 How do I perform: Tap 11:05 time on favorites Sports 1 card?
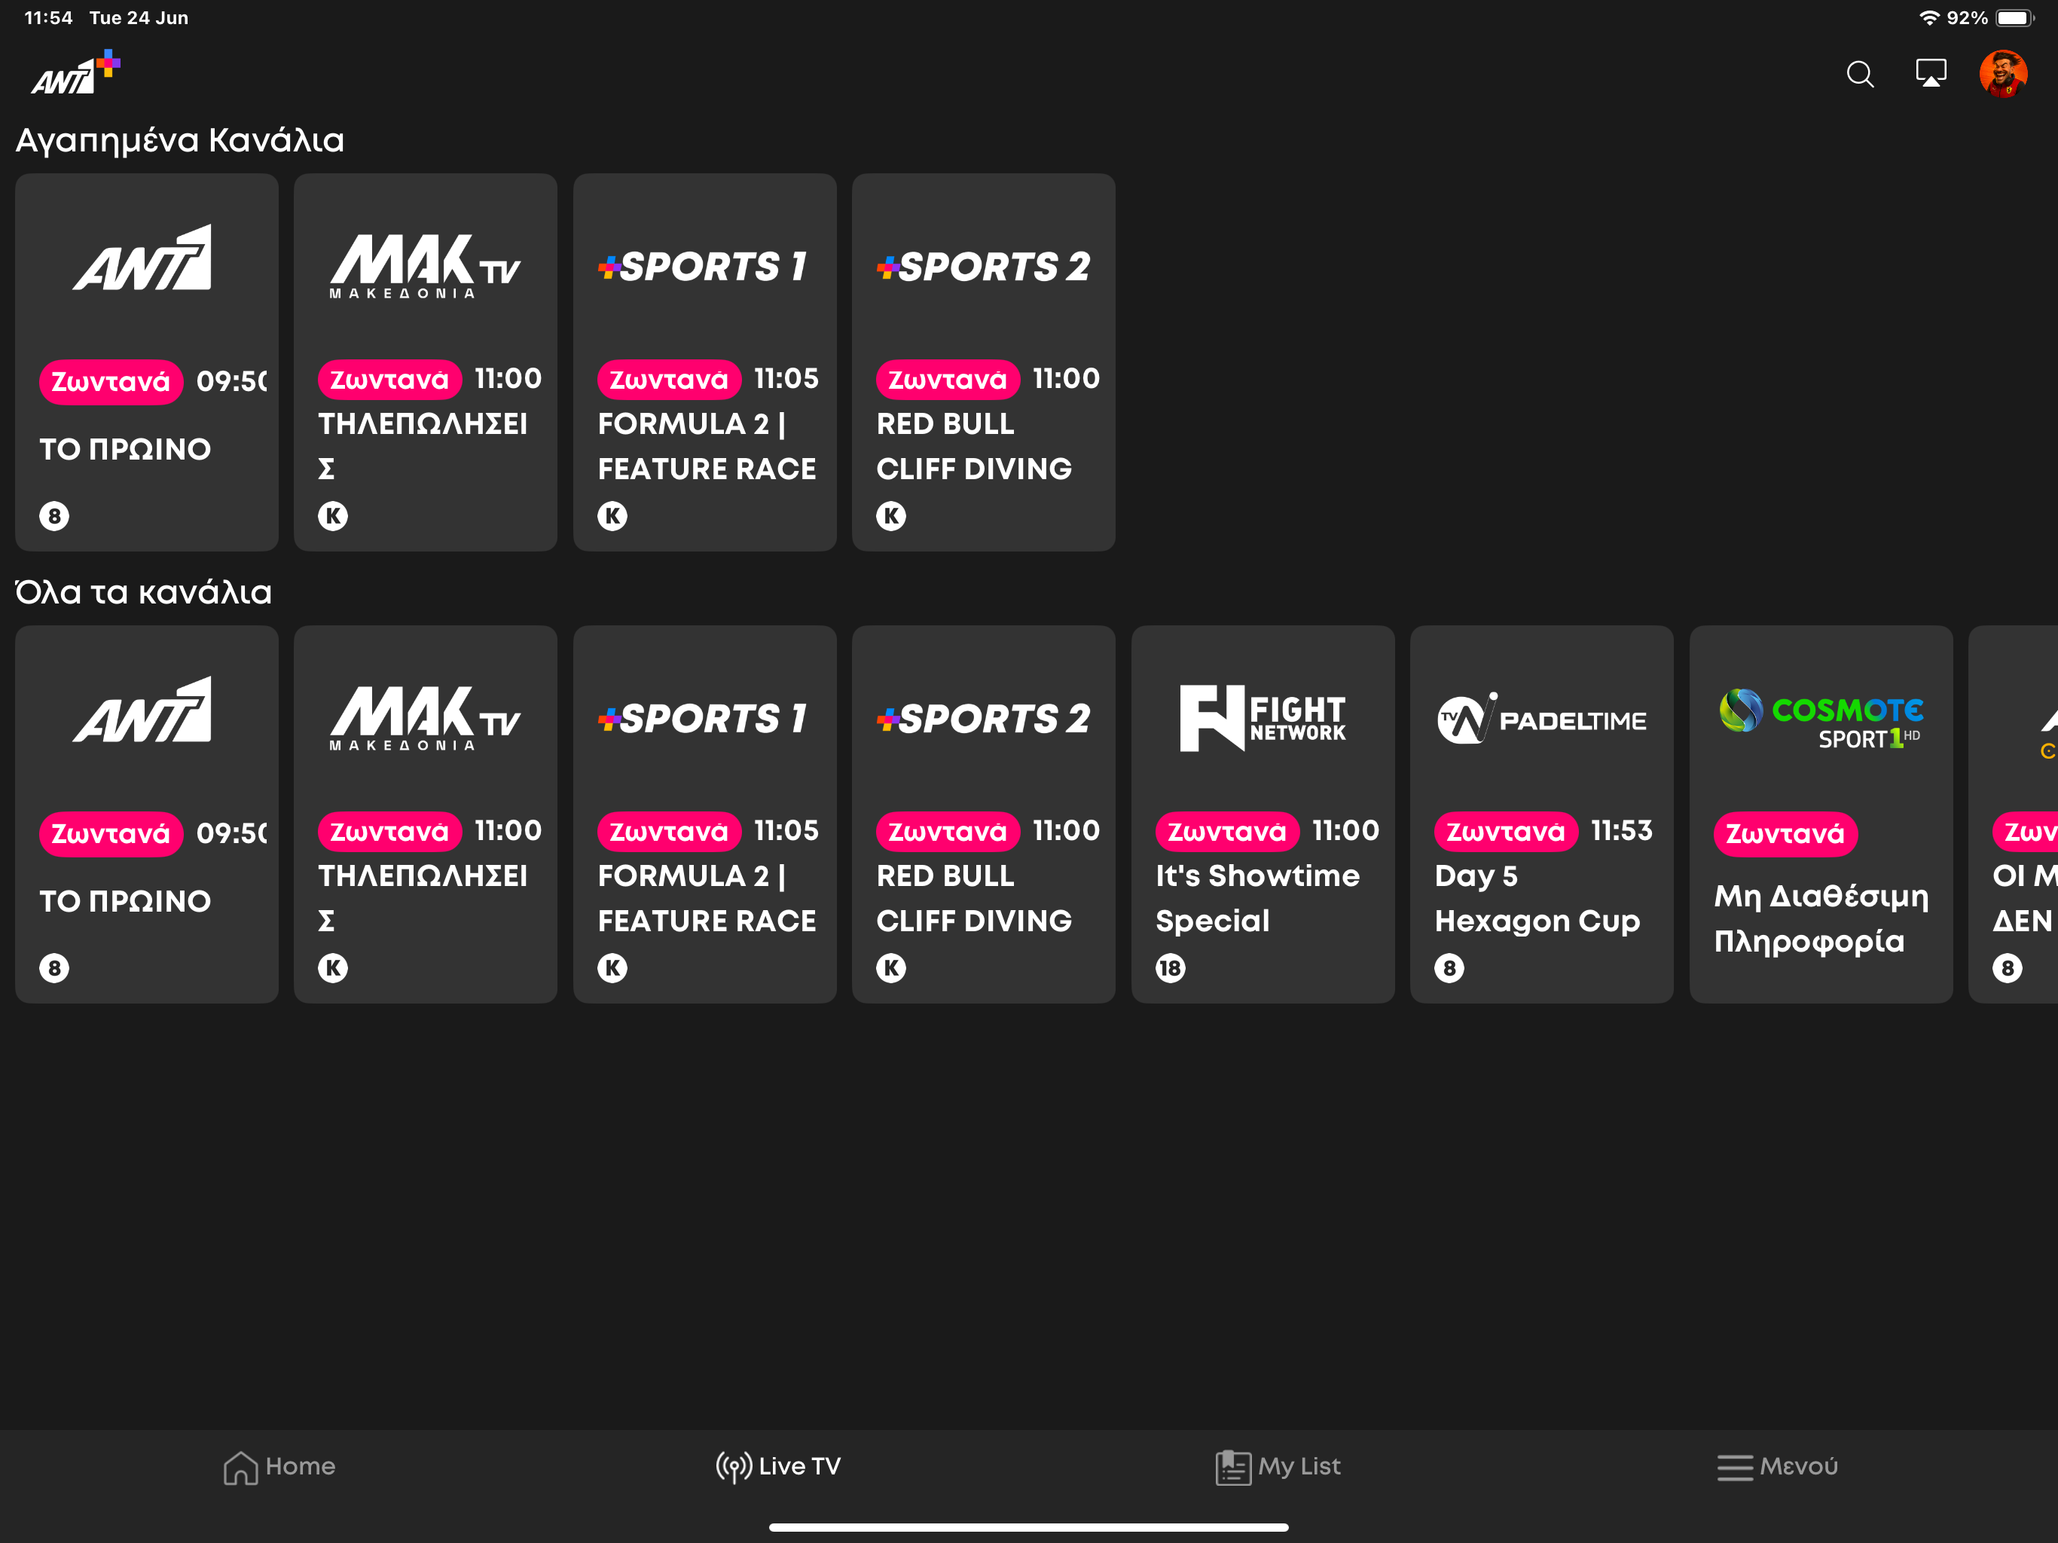point(786,378)
